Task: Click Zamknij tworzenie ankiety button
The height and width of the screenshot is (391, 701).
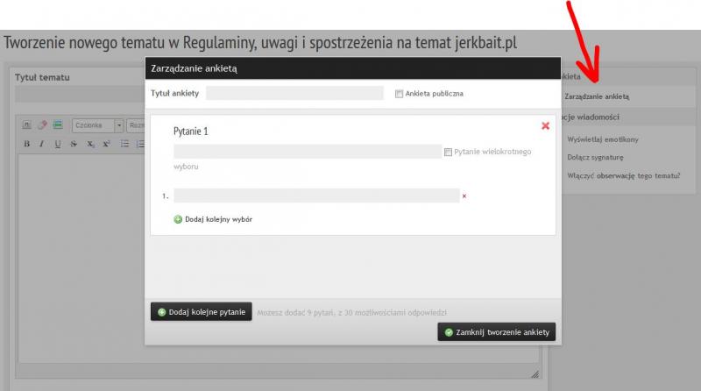Action: 496,332
